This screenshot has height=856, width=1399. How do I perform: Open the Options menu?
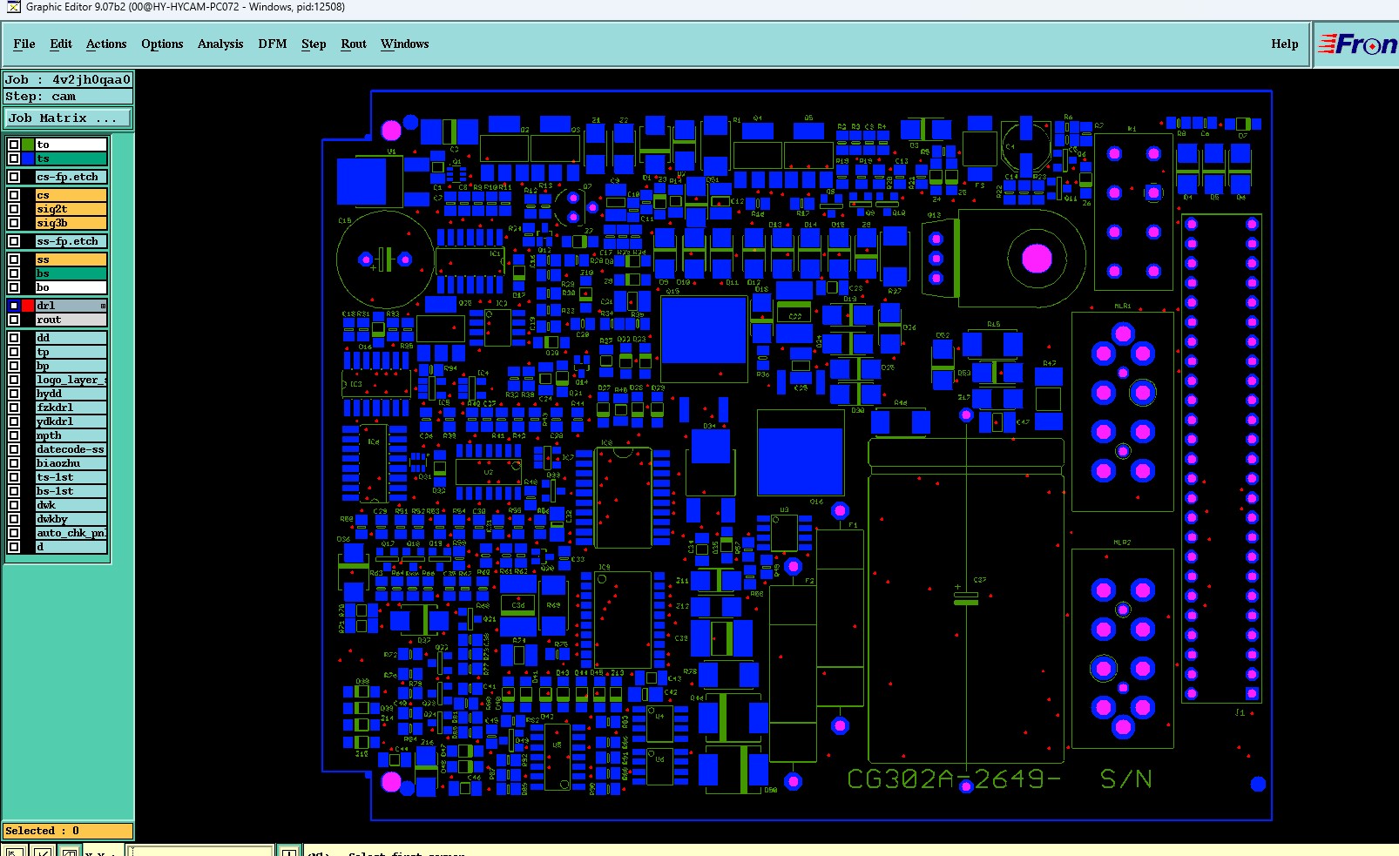coord(162,44)
